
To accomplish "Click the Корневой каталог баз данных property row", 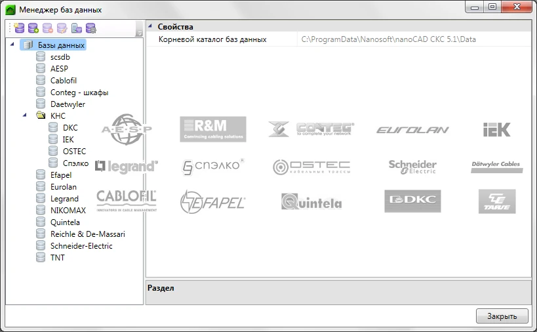I will click(x=212, y=39).
